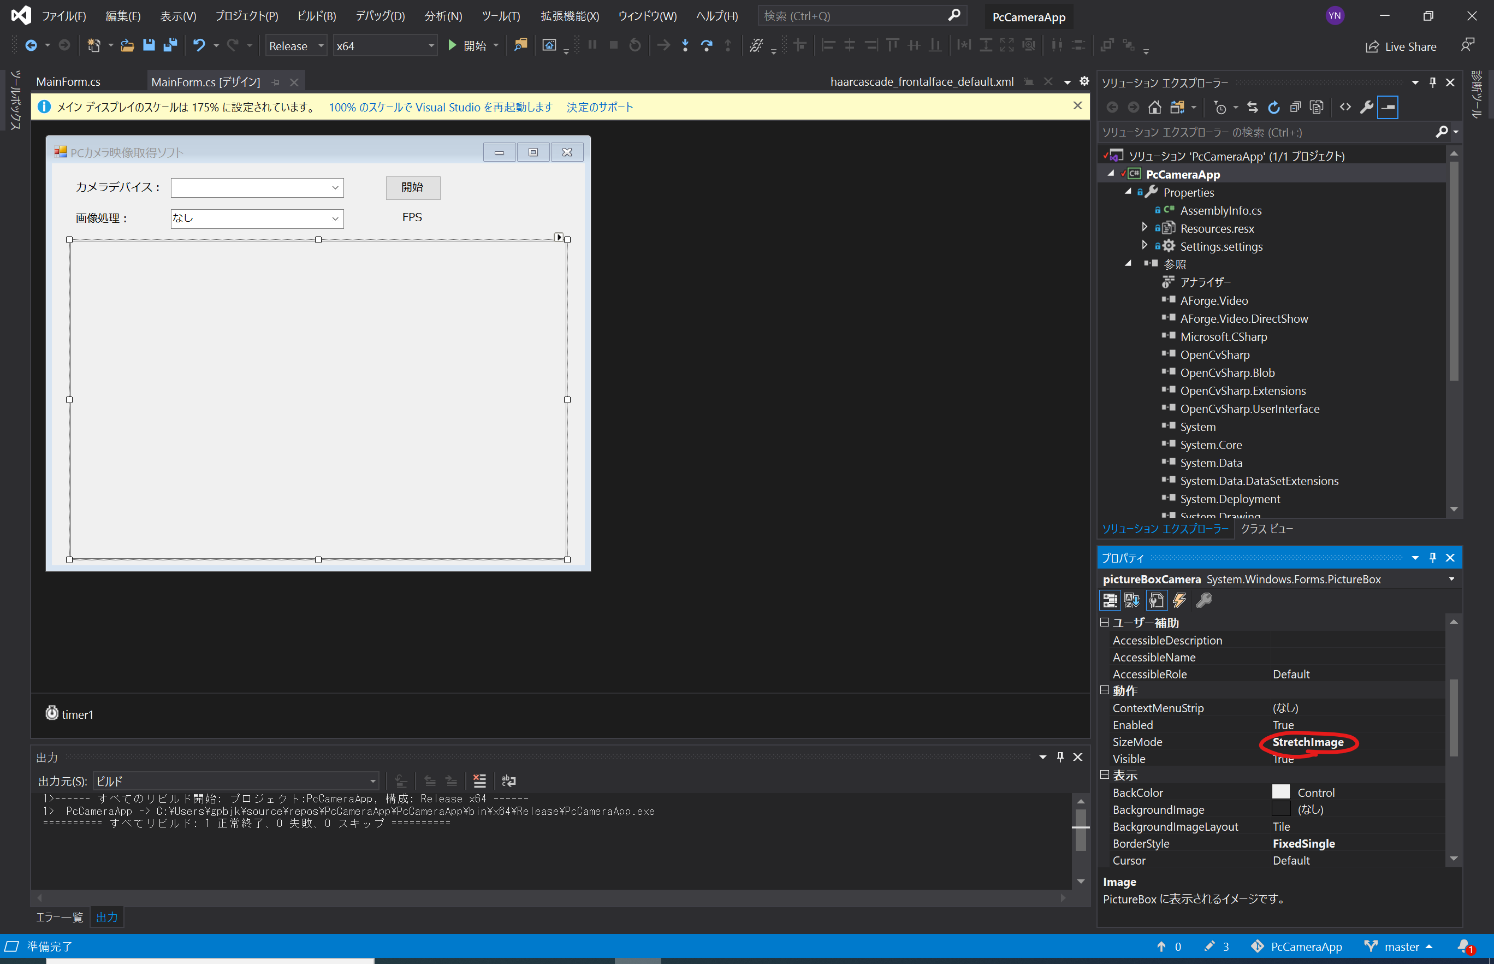Toggle preview selected items in Solution Explorer
The width and height of the screenshot is (1500, 964).
tap(1389, 108)
